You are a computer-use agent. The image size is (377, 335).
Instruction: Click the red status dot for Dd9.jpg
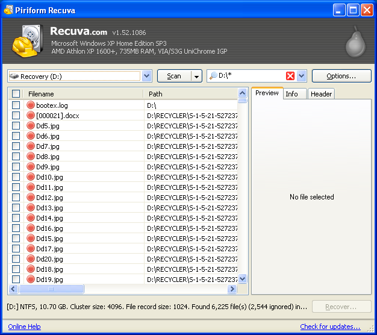[x=31, y=166]
